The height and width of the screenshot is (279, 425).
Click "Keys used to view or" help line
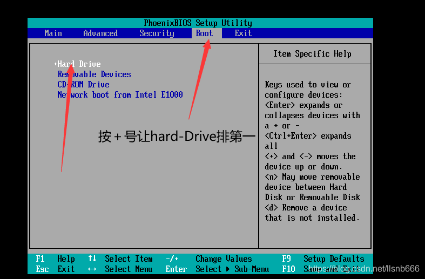pyautogui.click(x=308, y=85)
